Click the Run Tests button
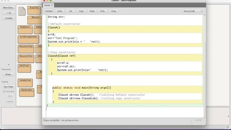 (x=9, y=87)
